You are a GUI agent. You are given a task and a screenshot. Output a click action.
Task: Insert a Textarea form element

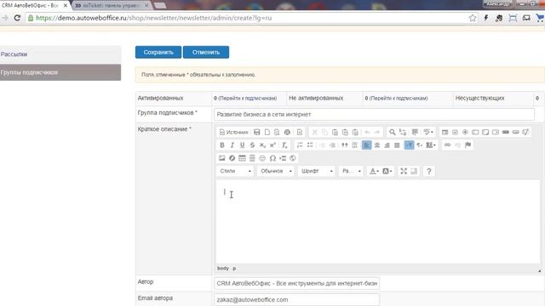tap(485, 133)
